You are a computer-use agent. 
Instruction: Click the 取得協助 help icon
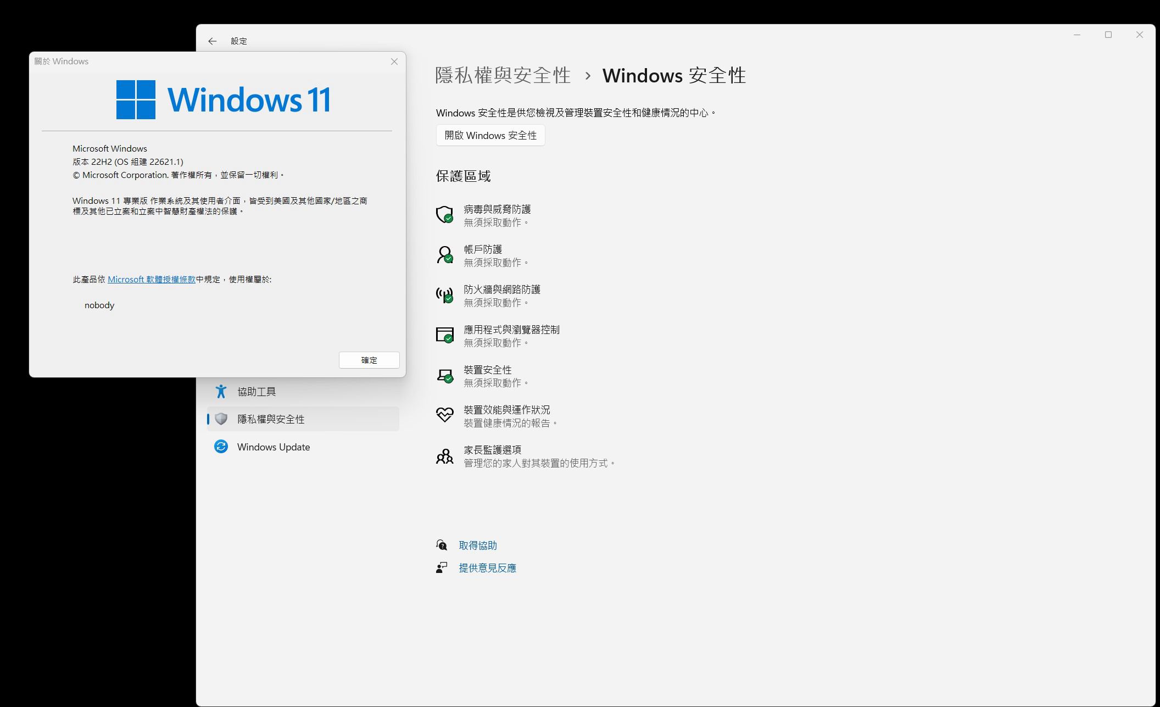(x=442, y=545)
